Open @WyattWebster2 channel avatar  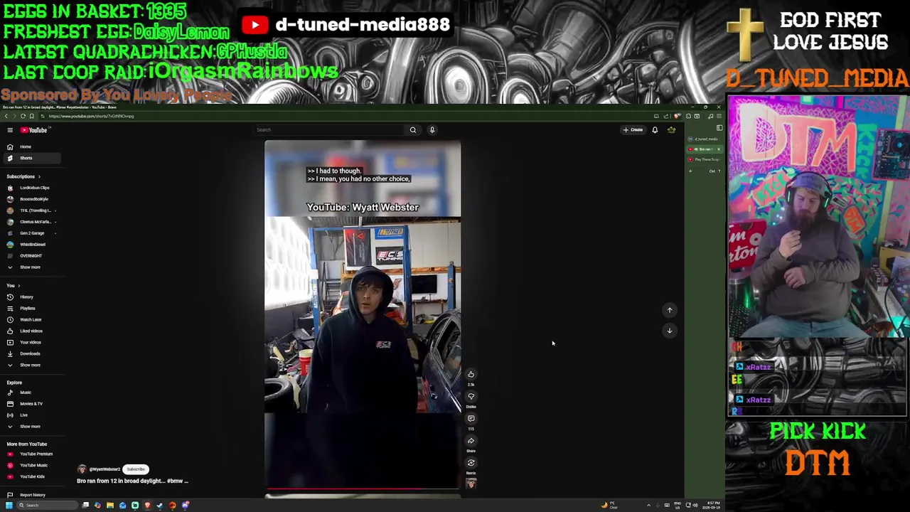(82, 469)
